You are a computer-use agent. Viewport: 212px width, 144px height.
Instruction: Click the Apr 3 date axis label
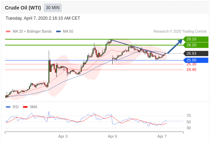pyautogui.click(x=63, y=136)
